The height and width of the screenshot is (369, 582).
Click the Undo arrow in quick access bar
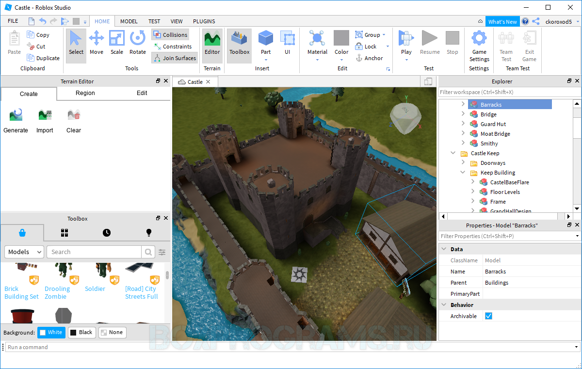(x=43, y=21)
